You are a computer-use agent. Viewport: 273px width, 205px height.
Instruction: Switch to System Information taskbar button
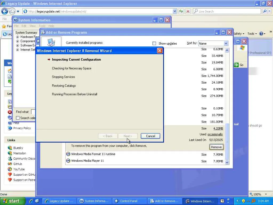click(94, 201)
